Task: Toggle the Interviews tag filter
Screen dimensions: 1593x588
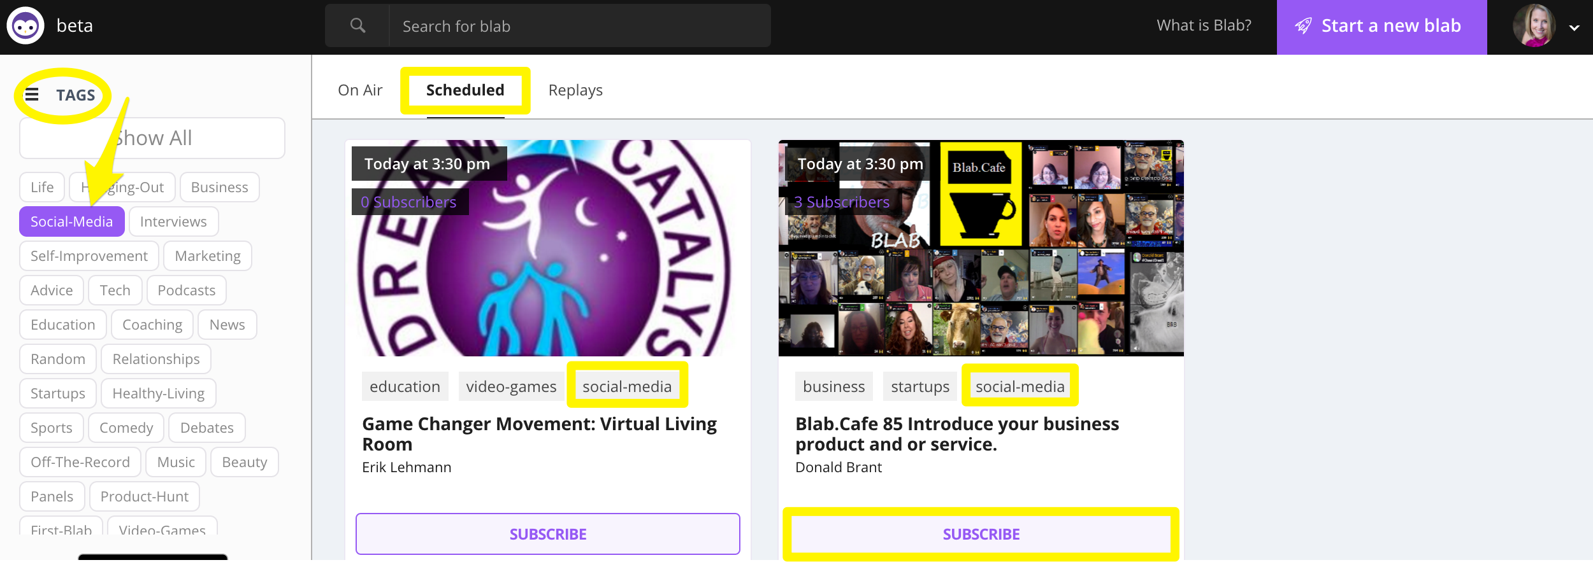Action: 173,221
